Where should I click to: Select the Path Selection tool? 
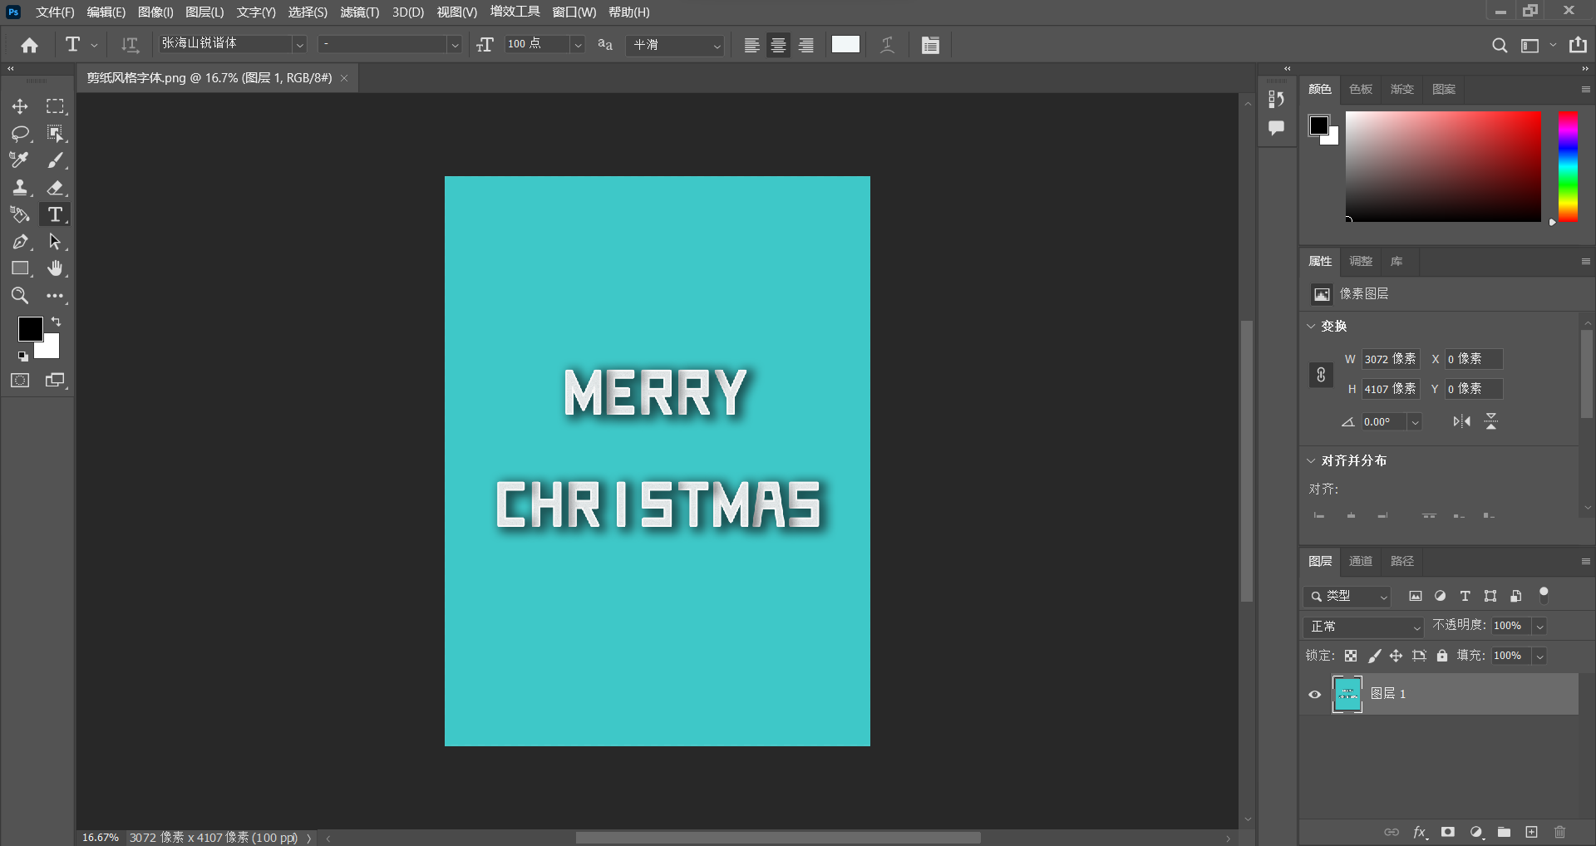click(55, 242)
